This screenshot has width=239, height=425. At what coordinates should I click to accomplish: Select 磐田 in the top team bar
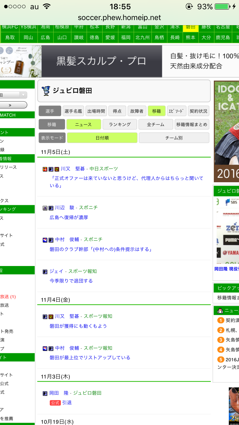(x=190, y=27)
